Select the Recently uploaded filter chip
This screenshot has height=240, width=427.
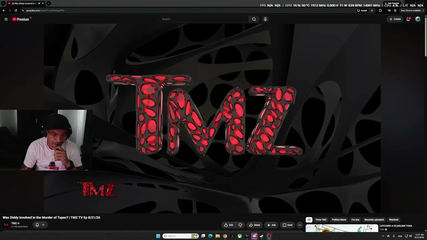tap(374, 220)
